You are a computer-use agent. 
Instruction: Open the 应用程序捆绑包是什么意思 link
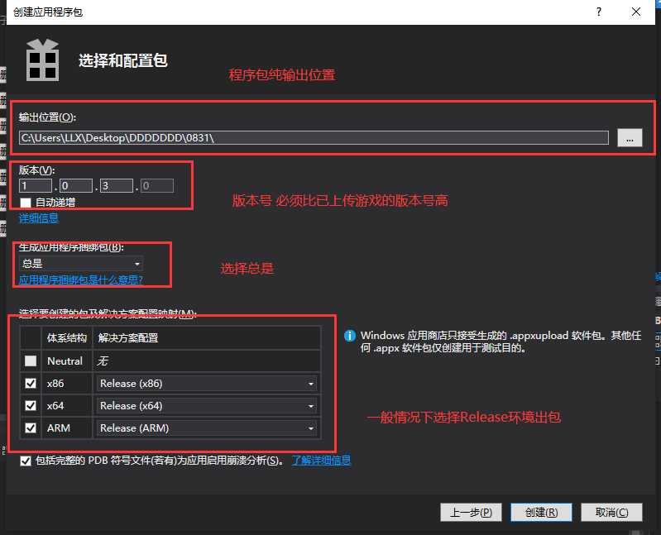pyautogui.click(x=80, y=280)
